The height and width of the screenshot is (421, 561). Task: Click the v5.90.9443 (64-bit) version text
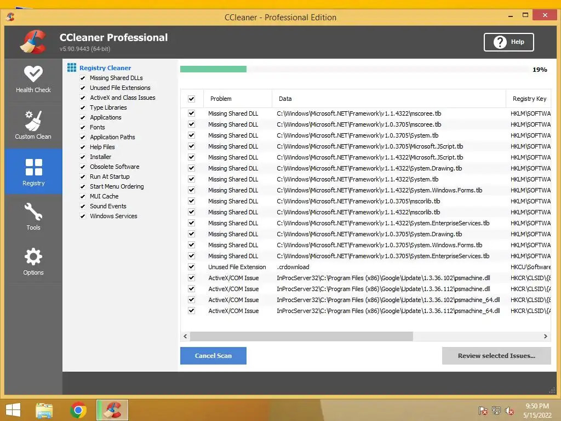click(x=85, y=49)
